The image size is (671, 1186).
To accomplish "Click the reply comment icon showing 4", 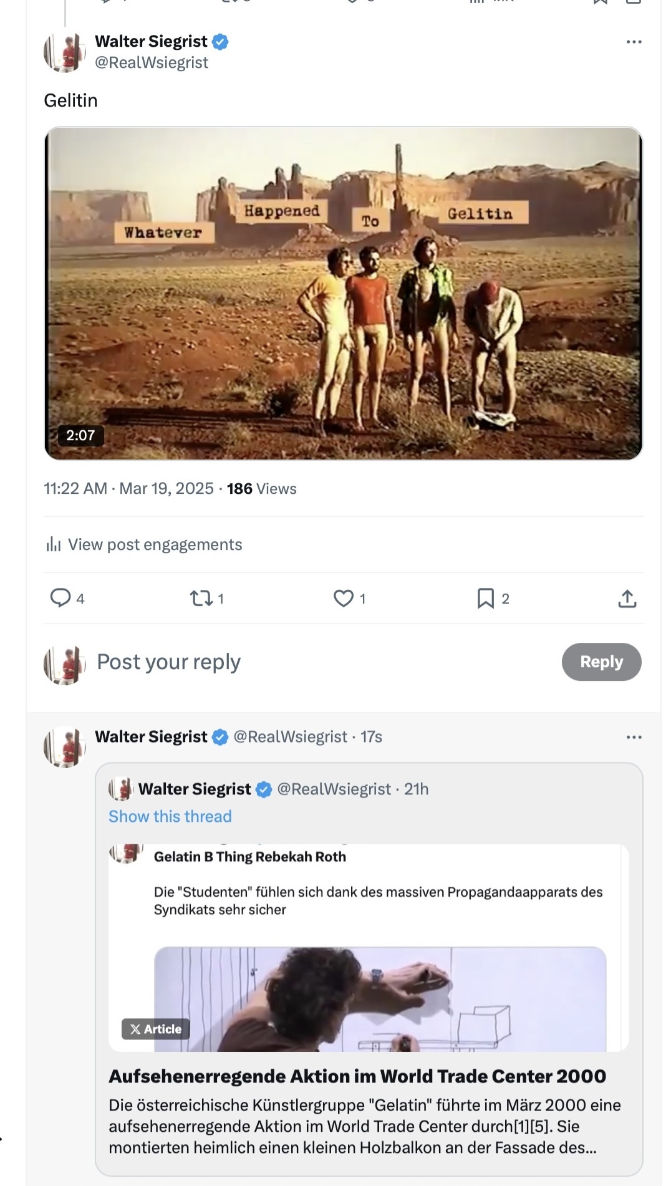I will point(60,598).
